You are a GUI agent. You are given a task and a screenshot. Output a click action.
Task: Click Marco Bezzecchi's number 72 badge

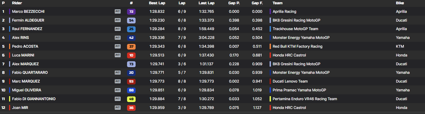pyautogui.click(x=131, y=11)
